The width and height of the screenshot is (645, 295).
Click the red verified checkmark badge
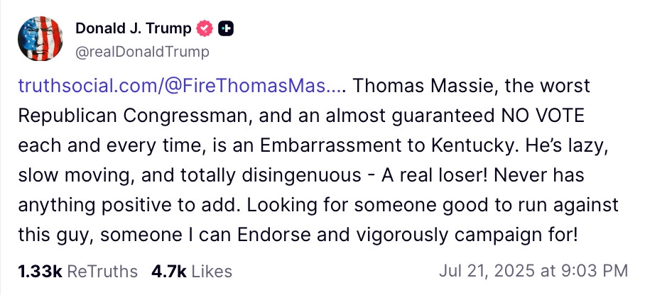205,29
